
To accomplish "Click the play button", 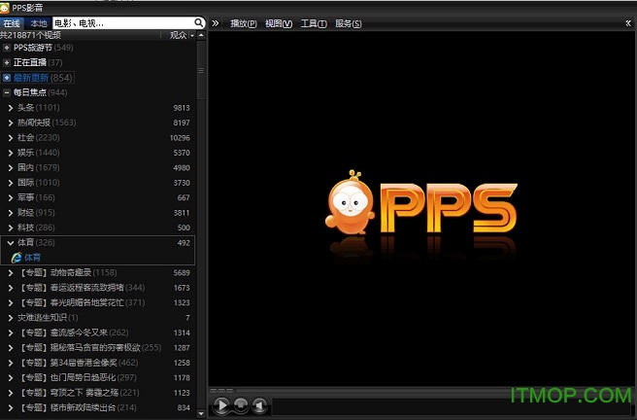I will click(x=221, y=404).
